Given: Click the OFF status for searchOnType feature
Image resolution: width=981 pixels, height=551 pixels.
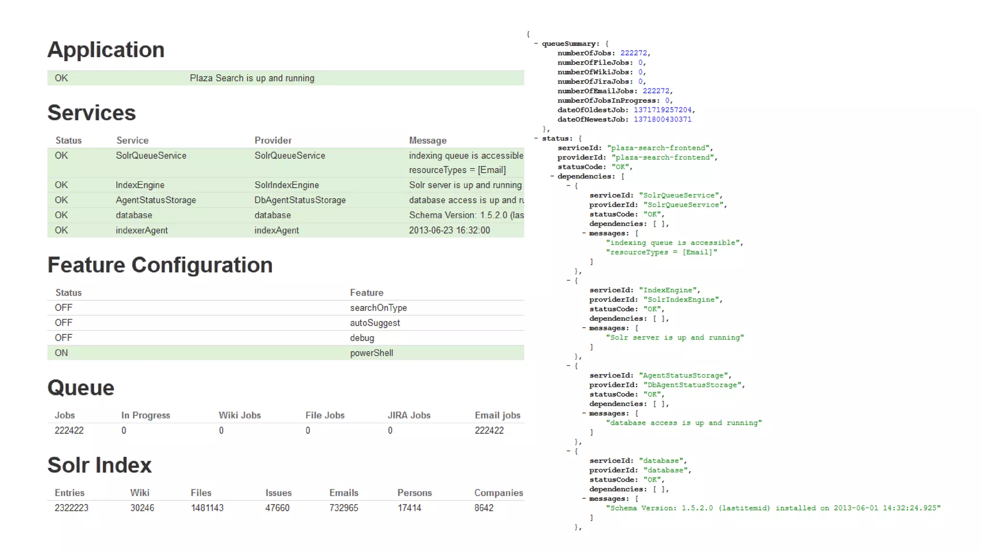Looking at the screenshot, I should click(x=63, y=308).
